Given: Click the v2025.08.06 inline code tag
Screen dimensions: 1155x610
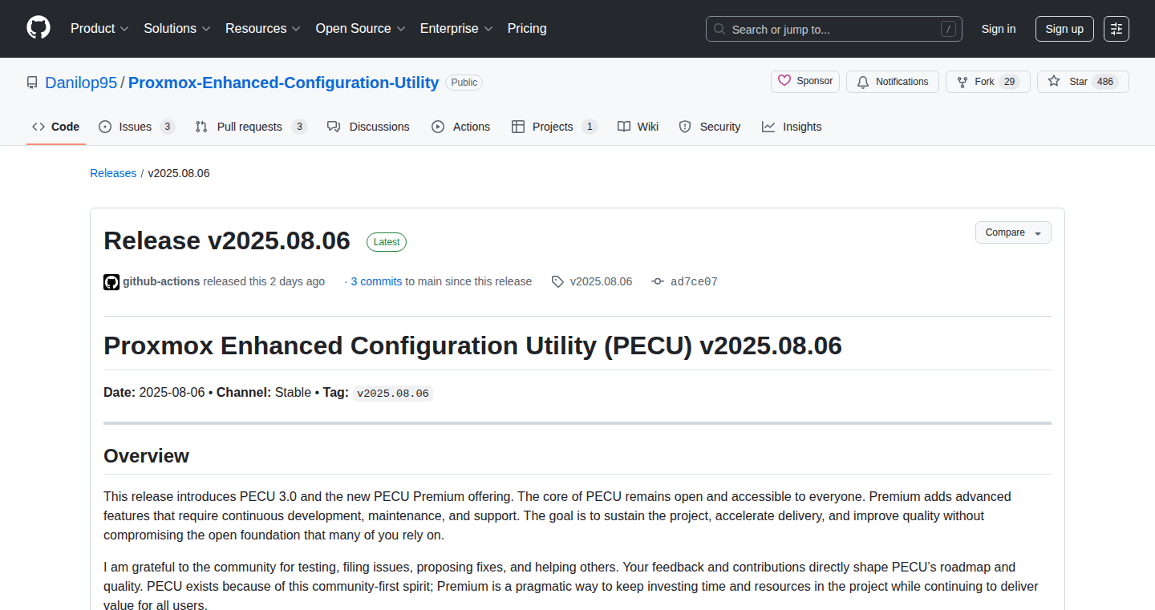Looking at the screenshot, I should coord(393,394).
